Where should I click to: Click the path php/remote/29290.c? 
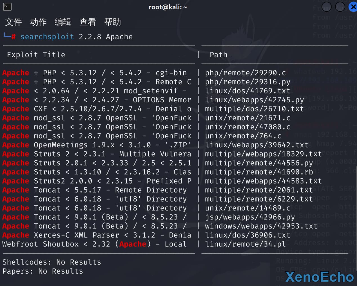click(x=245, y=73)
